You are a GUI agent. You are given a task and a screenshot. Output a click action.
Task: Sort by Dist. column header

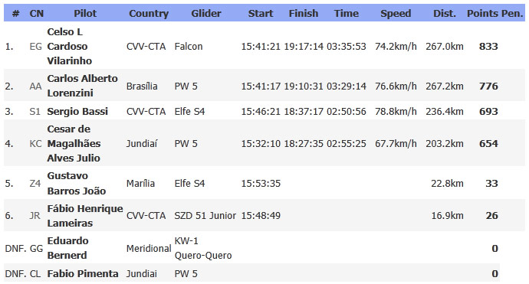tap(445, 13)
